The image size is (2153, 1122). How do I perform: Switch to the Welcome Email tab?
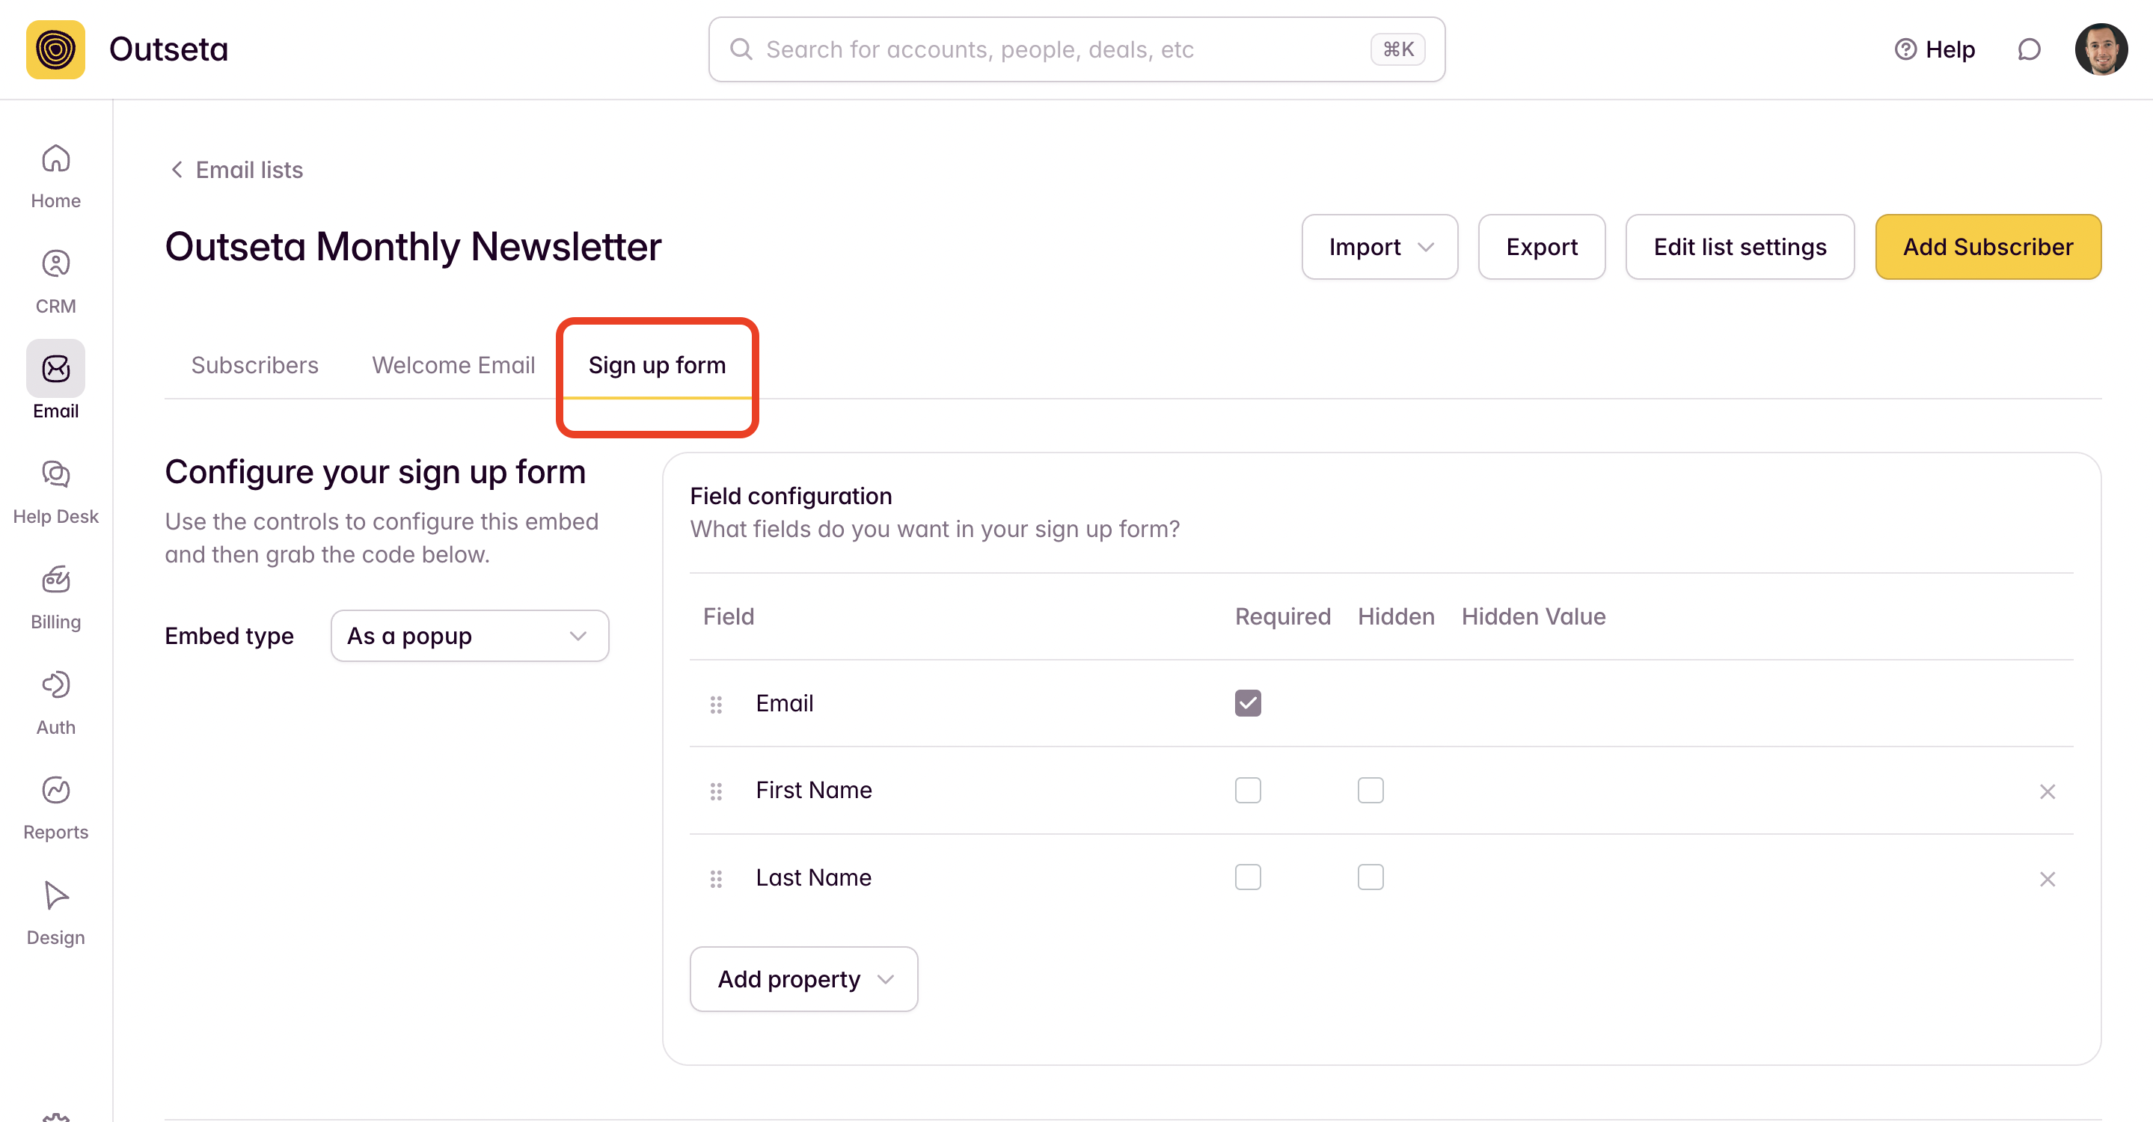click(453, 365)
